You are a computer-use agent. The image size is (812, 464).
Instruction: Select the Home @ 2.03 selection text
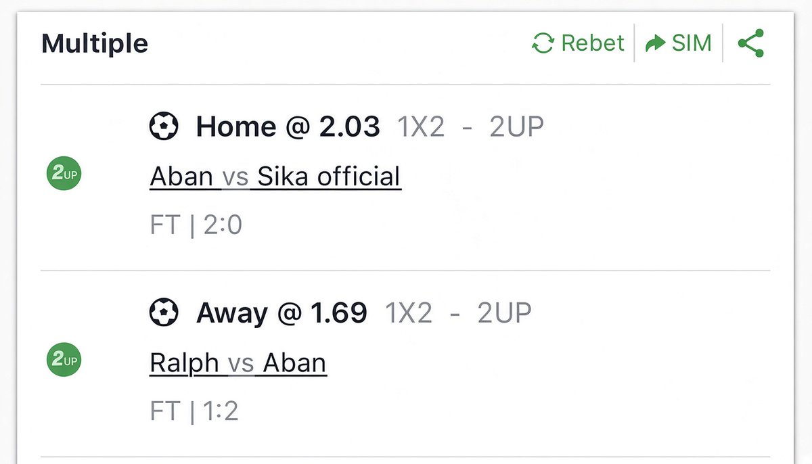click(x=288, y=126)
